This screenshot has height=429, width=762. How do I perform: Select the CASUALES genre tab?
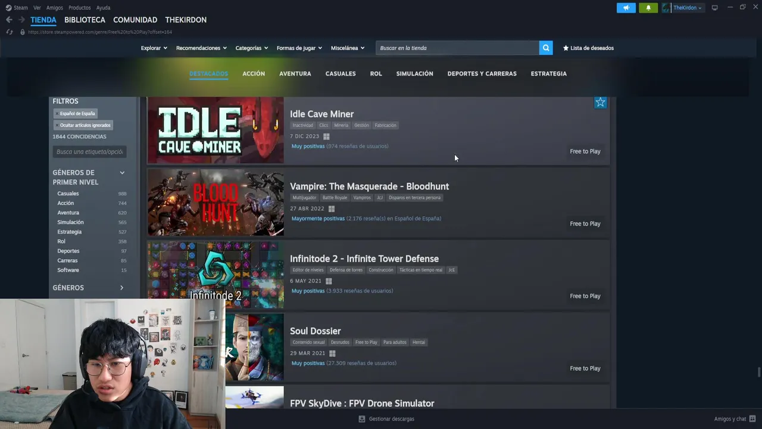[x=341, y=73]
